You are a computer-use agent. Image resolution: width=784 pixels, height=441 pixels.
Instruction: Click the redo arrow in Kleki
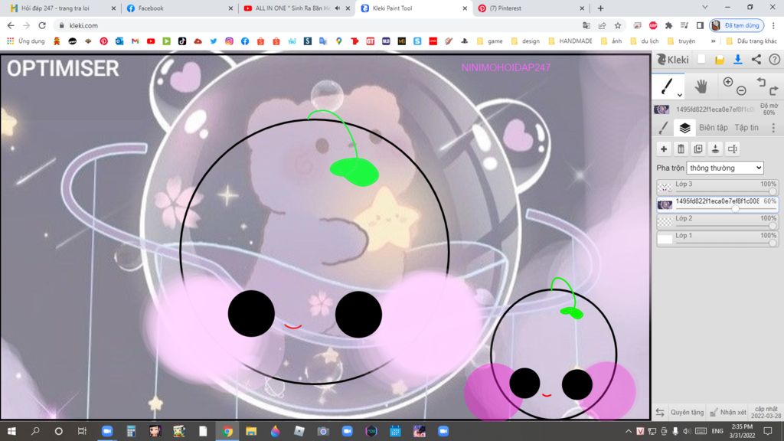click(x=773, y=90)
